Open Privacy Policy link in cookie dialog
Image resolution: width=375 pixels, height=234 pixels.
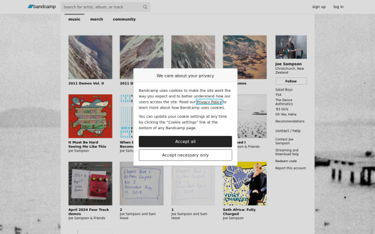(x=209, y=102)
